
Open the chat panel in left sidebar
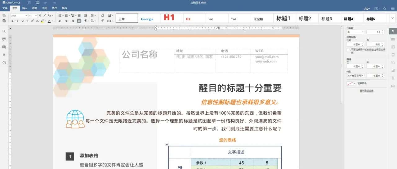(x=4, y=47)
